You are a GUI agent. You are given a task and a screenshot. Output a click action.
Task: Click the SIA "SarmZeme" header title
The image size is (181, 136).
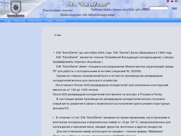(x=88, y=4)
